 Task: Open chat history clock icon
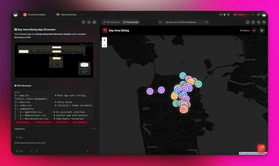click(x=89, y=22)
